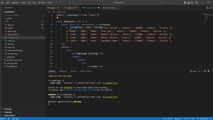The image size is (213, 120).
Task: Open AppHeader.js in explorer tree
Action: (x=13, y=34)
